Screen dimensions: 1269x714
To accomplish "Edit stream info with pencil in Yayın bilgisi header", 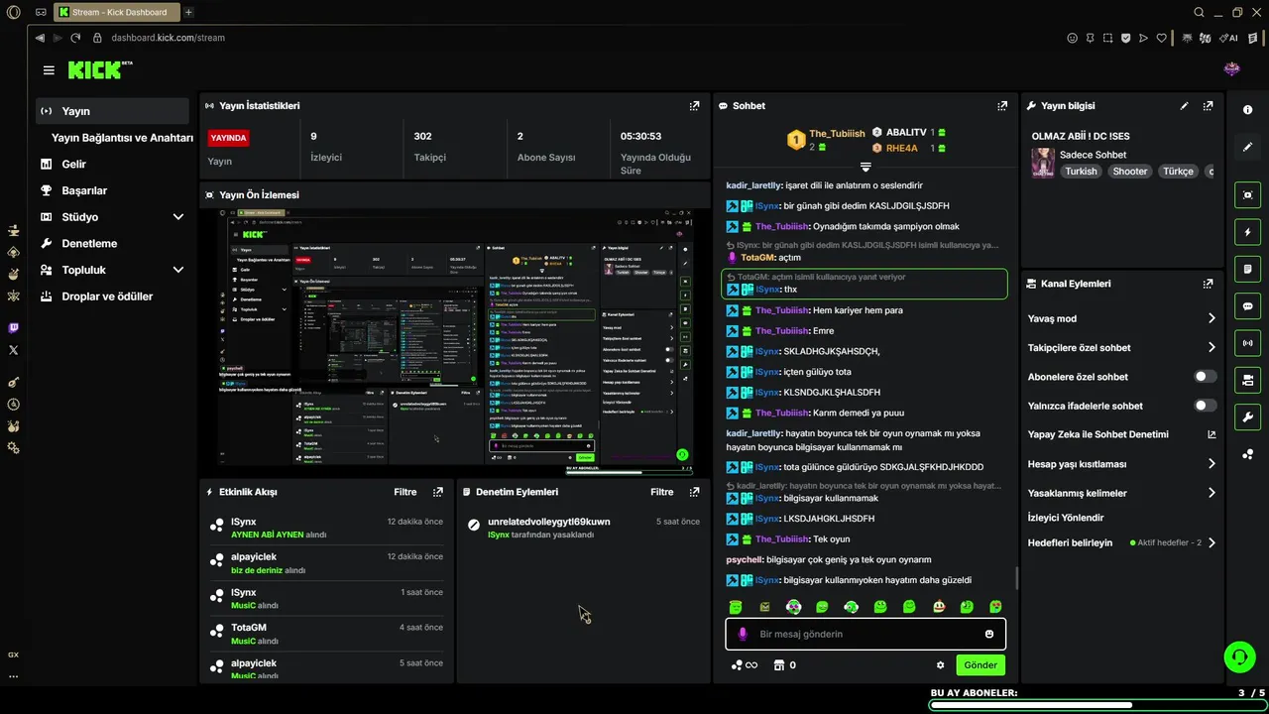I will pyautogui.click(x=1184, y=106).
